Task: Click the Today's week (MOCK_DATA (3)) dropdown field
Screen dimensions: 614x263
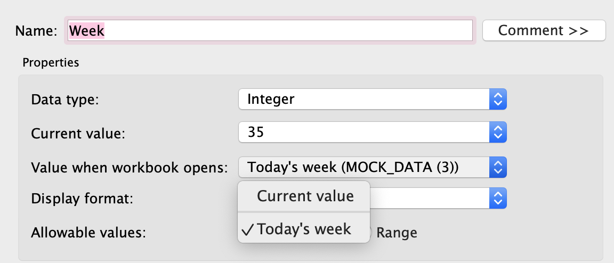Action: tap(363, 167)
